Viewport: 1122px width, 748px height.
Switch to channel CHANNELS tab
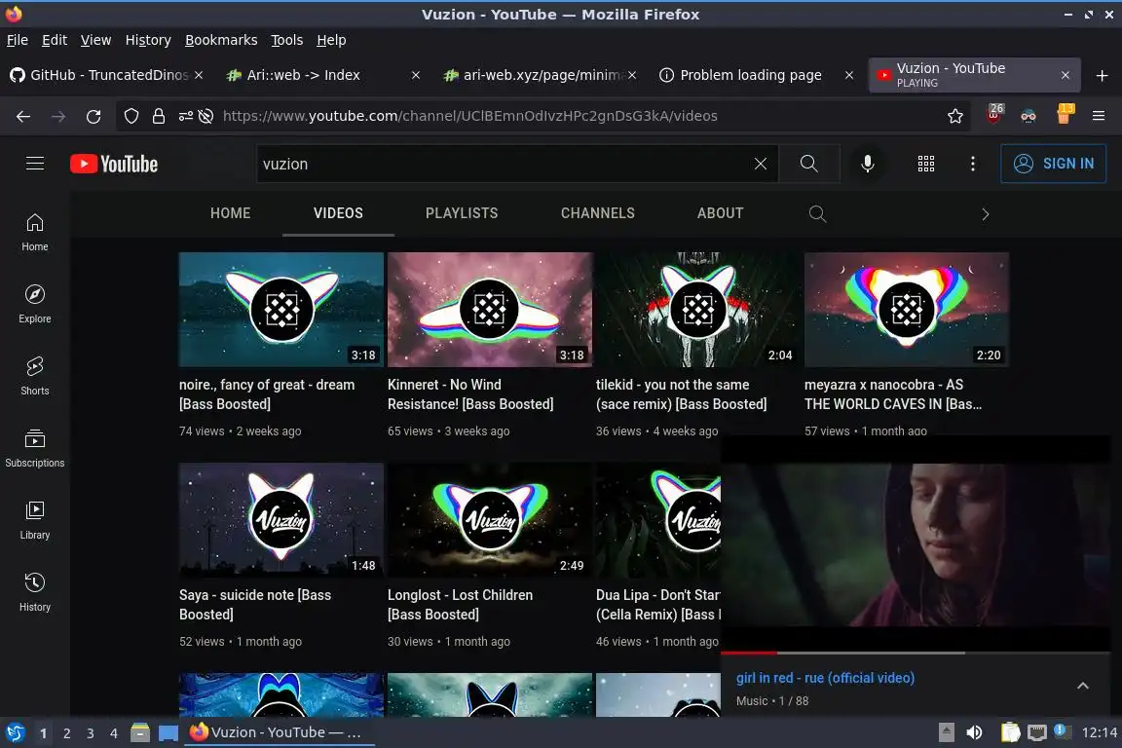coord(597,213)
